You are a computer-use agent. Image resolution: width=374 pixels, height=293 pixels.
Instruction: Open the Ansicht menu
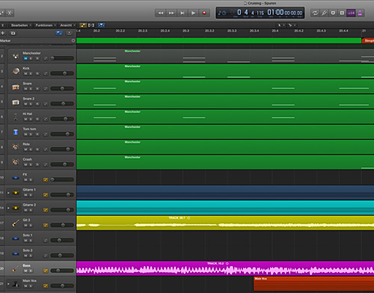67,25
